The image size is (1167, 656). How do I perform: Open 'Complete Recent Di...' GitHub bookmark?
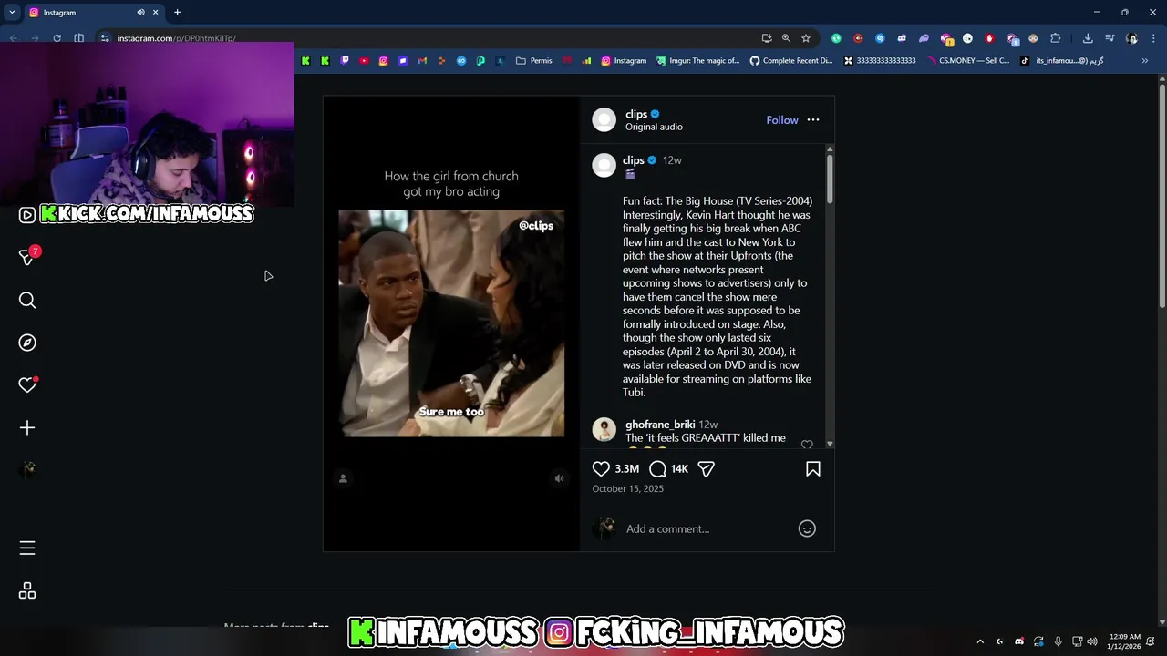tap(791, 61)
